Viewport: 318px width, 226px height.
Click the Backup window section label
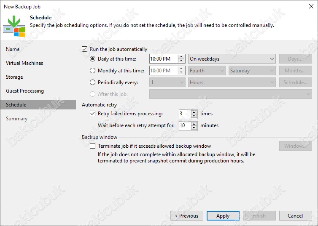[100, 137]
